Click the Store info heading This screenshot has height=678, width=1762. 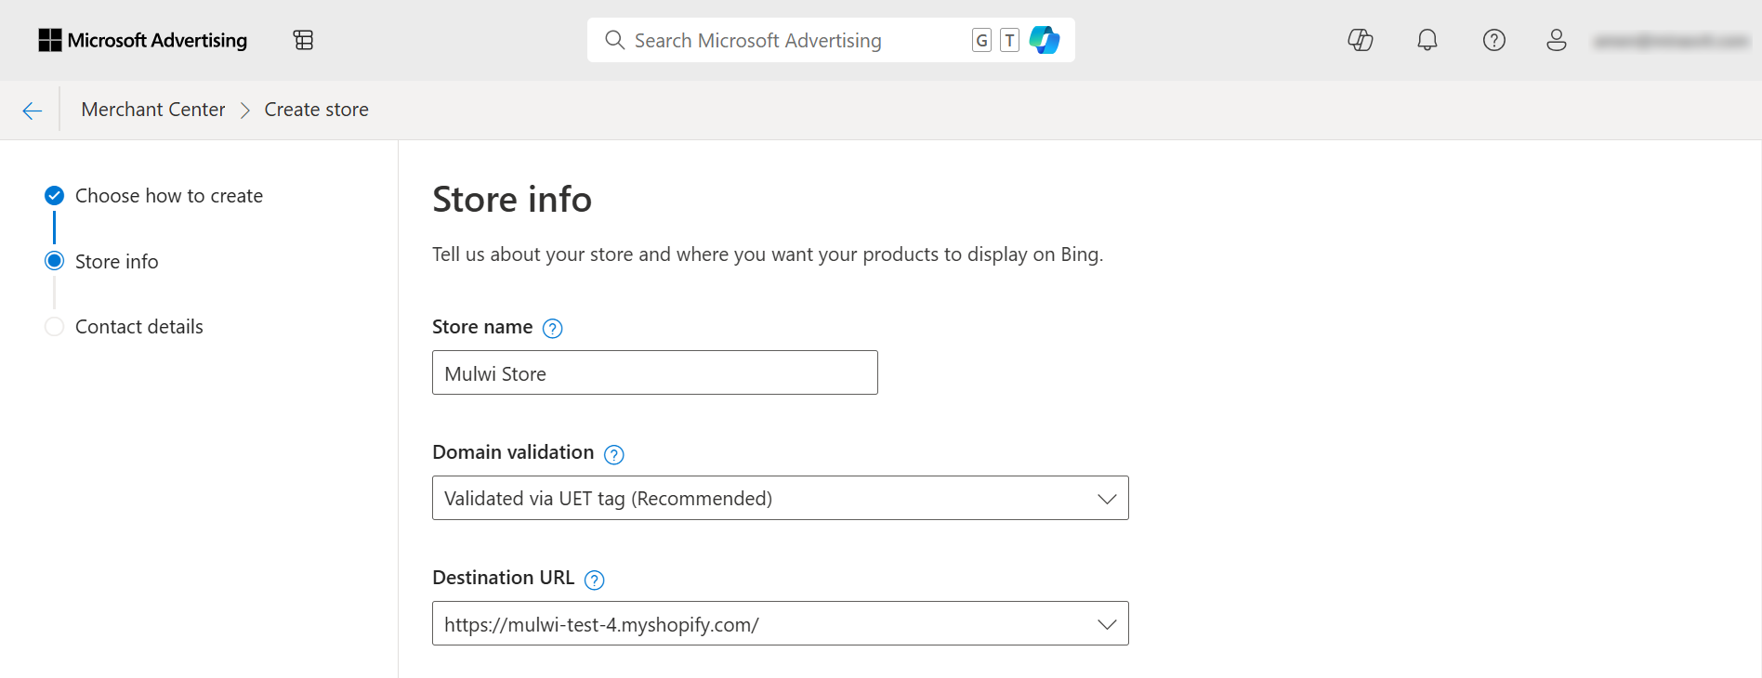point(512,200)
